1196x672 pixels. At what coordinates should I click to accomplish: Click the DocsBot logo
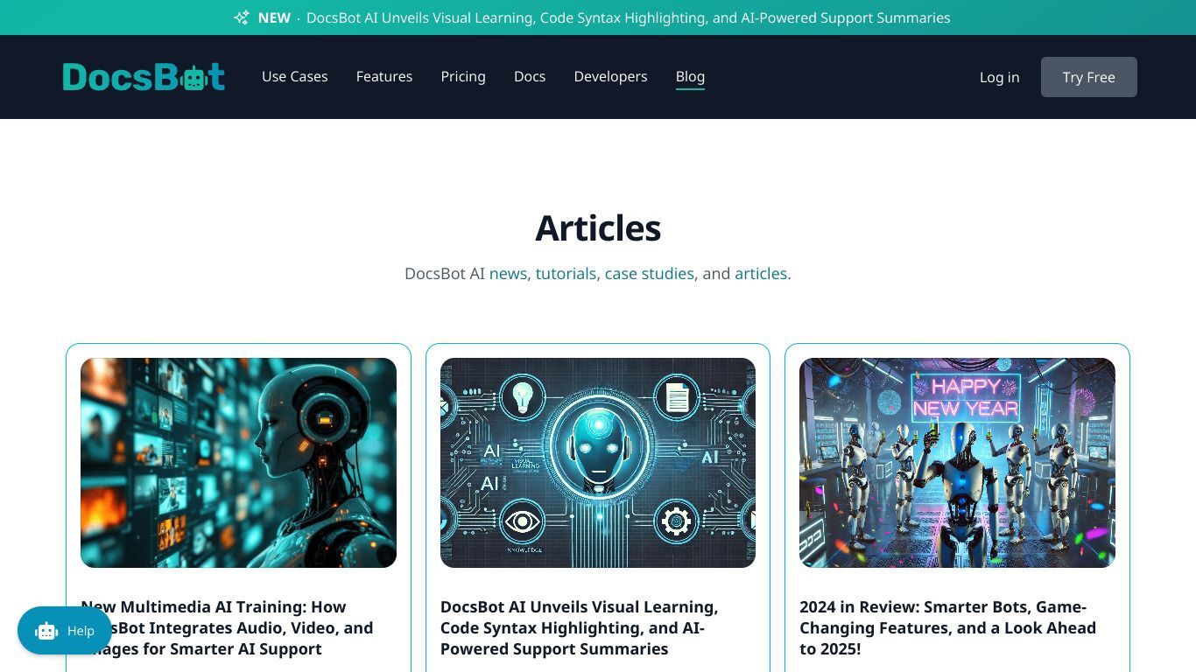coord(144,77)
